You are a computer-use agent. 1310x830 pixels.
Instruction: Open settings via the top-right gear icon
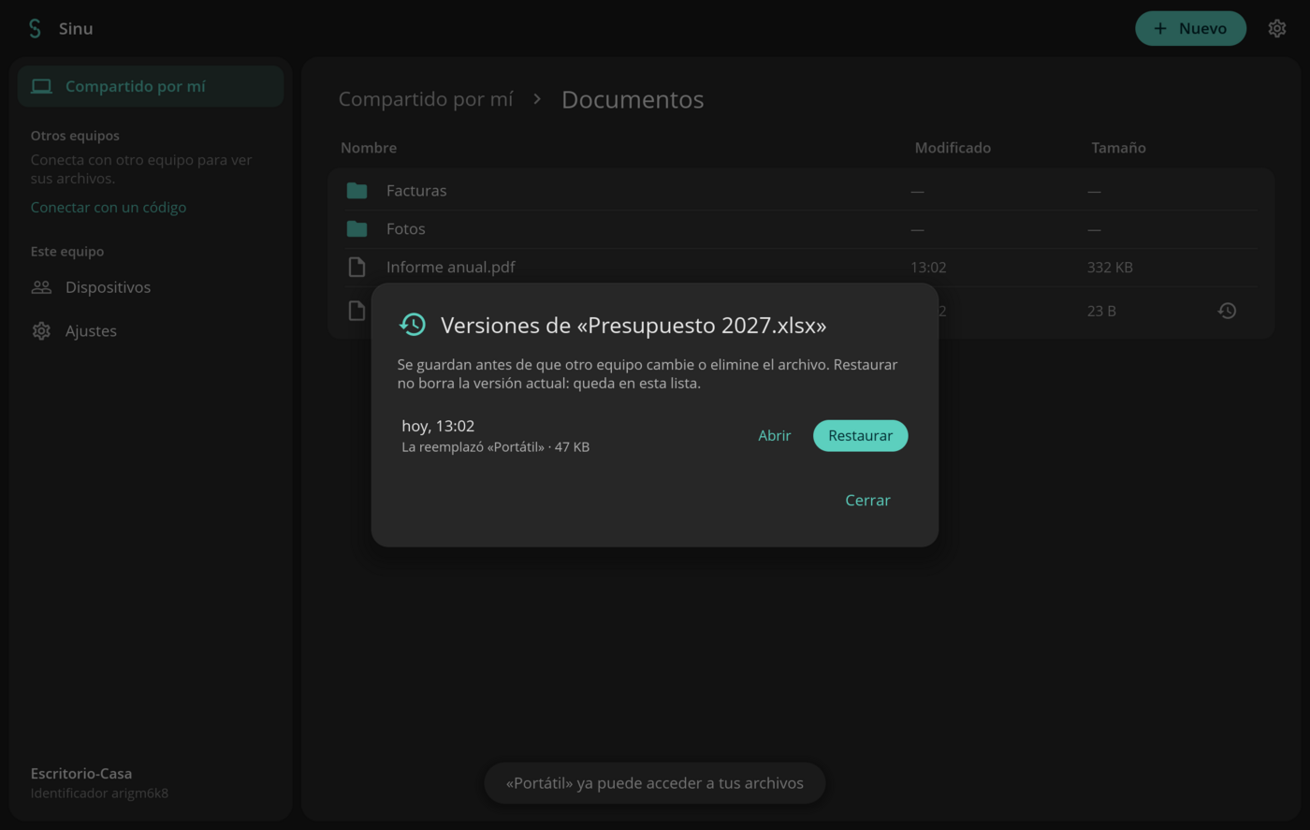coord(1276,28)
